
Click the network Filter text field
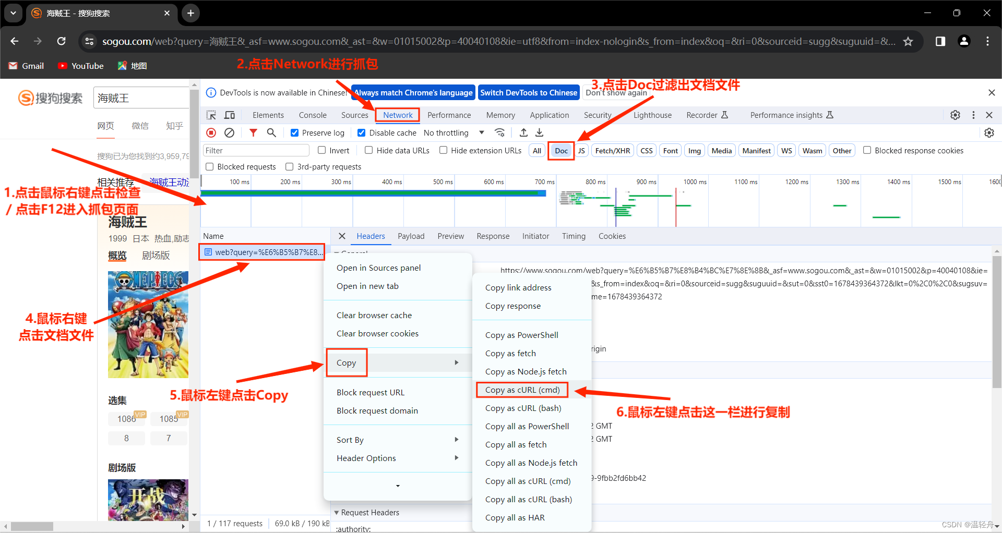tap(256, 151)
